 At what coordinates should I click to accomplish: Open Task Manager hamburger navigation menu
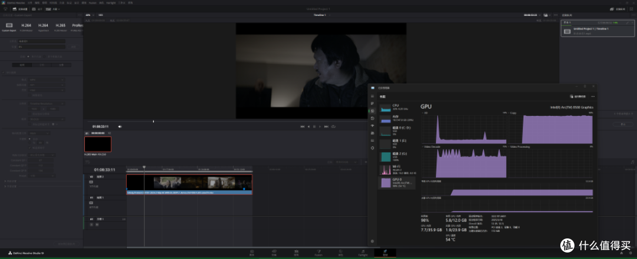click(x=372, y=97)
